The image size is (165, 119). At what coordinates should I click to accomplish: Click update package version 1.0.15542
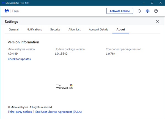[x=61, y=54]
